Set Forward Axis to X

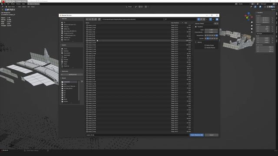click(x=205, y=36)
